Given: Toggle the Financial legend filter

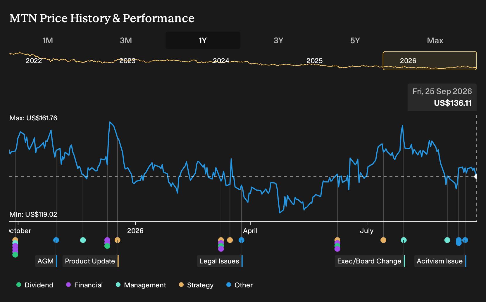Looking at the screenshot, I should [85, 285].
